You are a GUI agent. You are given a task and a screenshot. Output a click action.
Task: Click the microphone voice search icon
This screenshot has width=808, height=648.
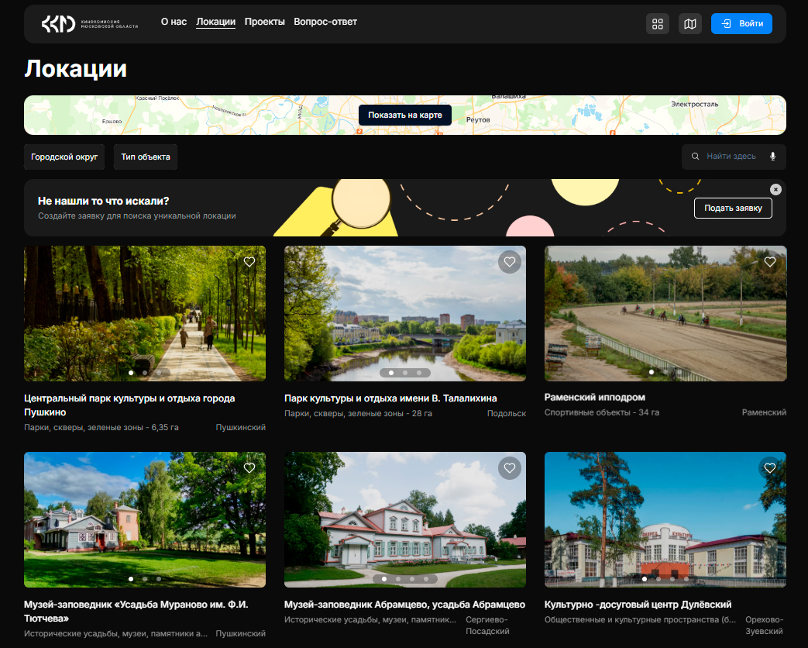pyautogui.click(x=772, y=157)
